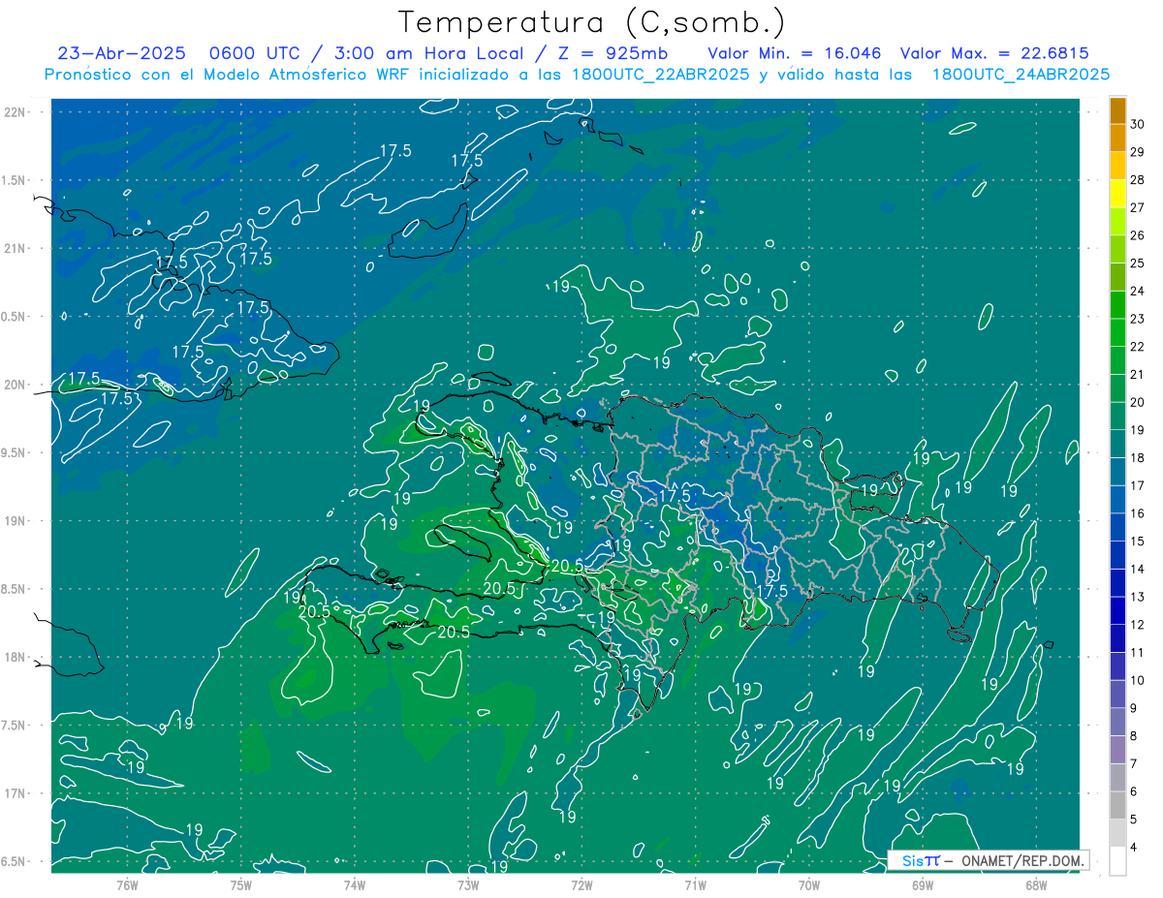The width and height of the screenshot is (1163, 898).
Task: Click the '22N' latitude axis label
Action: tap(13, 112)
